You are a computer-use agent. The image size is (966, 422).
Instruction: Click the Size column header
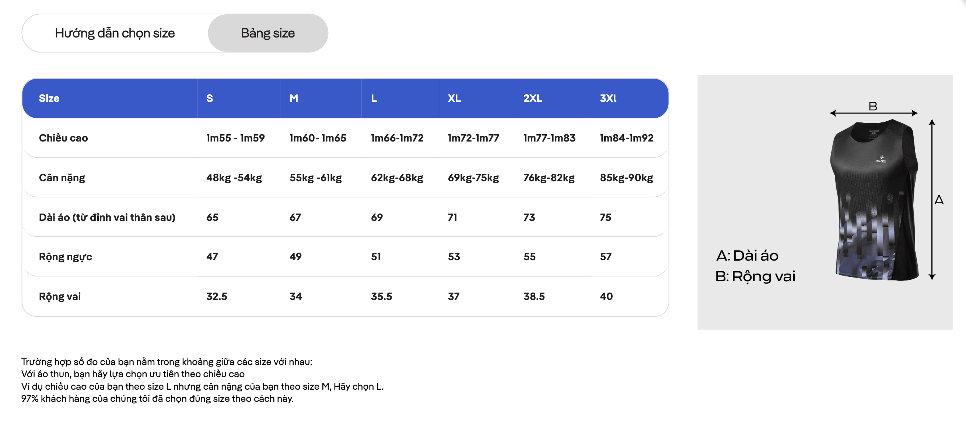click(x=49, y=99)
